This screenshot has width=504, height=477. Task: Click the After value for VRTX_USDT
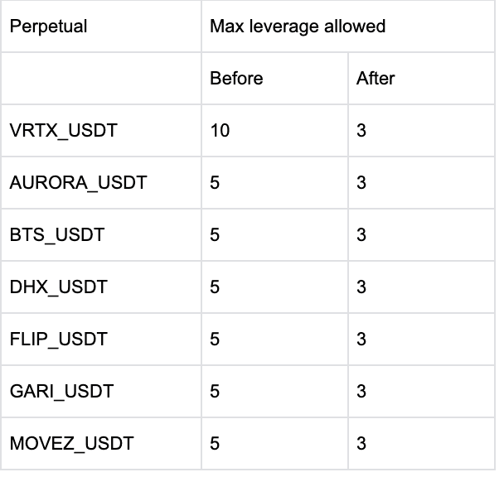pyautogui.click(x=361, y=131)
